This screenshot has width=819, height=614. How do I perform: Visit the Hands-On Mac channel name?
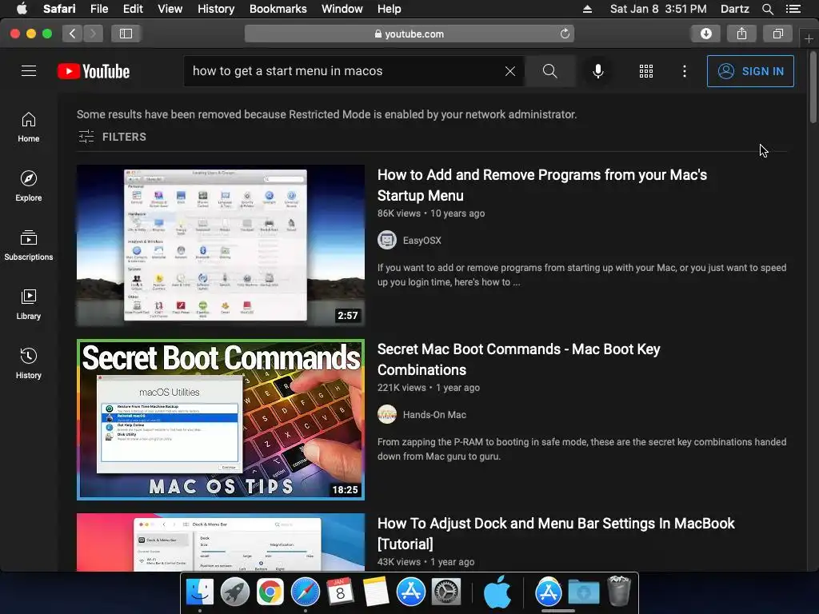tap(434, 415)
